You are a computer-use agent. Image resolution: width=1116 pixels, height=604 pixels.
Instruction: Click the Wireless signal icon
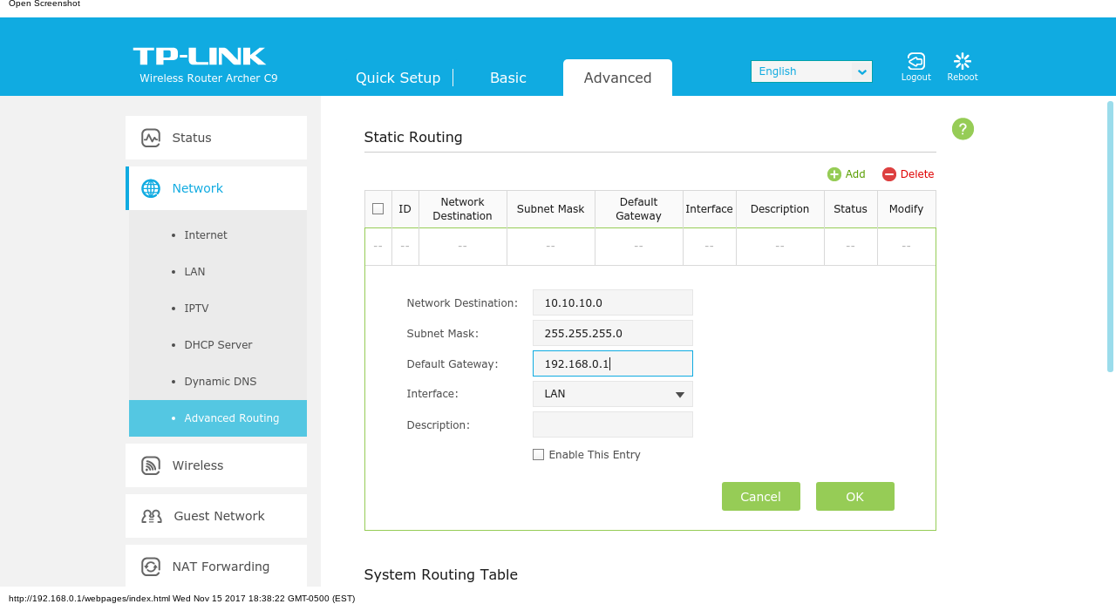click(151, 465)
